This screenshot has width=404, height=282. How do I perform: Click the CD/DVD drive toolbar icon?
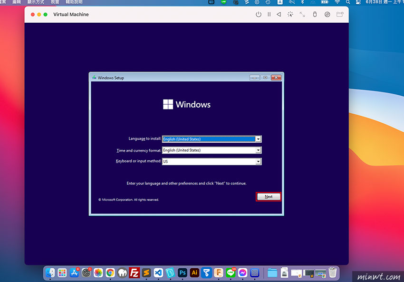click(327, 14)
